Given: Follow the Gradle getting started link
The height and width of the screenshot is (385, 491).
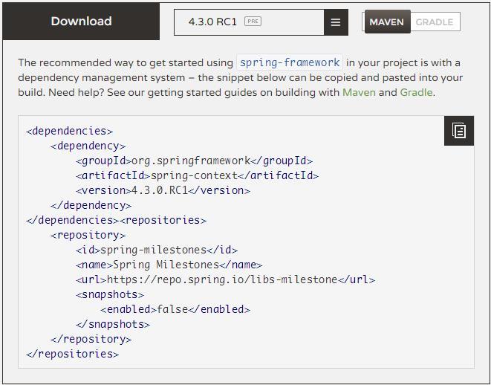Looking at the screenshot, I should pos(416,92).
